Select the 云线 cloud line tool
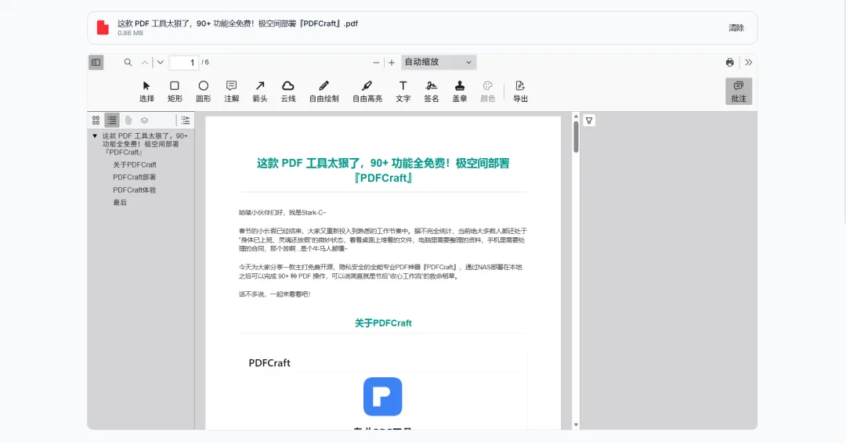846x443 pixels. (288, 92)
